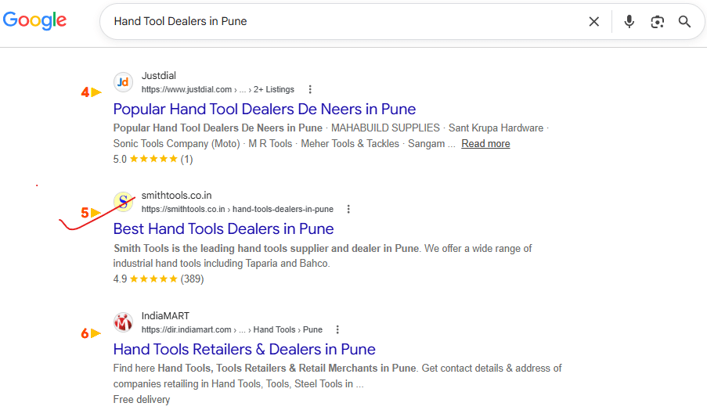Click the IndiaMART site name

tap(165, 316)
